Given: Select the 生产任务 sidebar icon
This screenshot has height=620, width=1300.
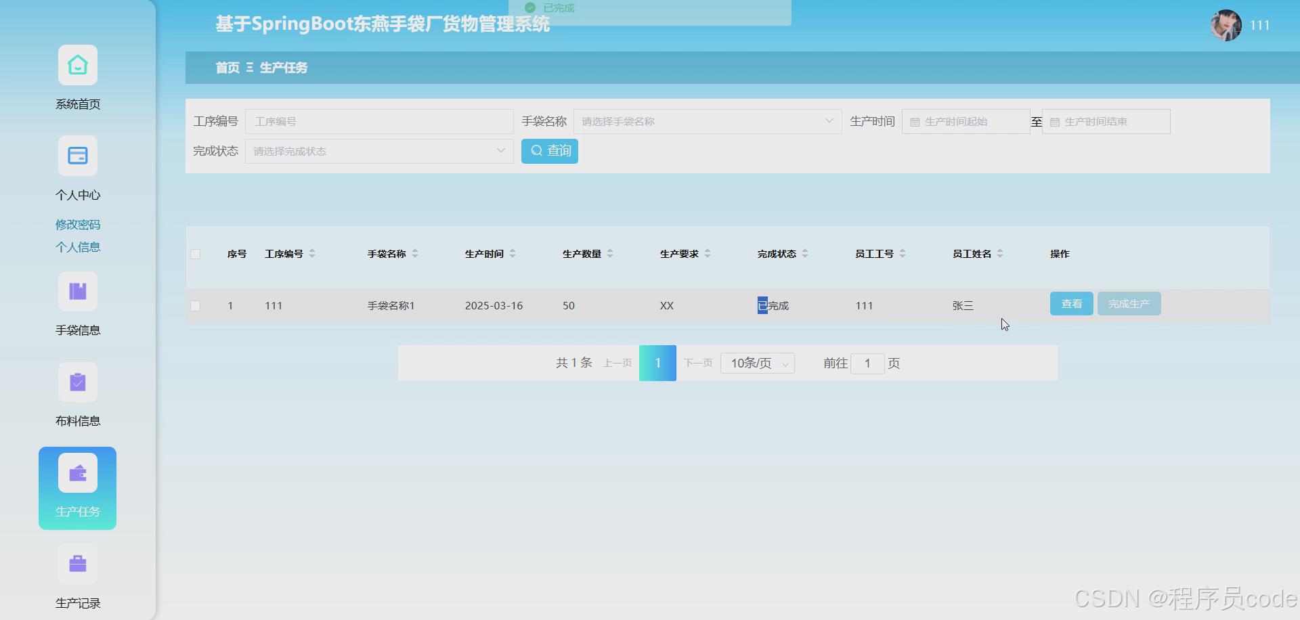Looking at the screenshot, I should [77, 472].
